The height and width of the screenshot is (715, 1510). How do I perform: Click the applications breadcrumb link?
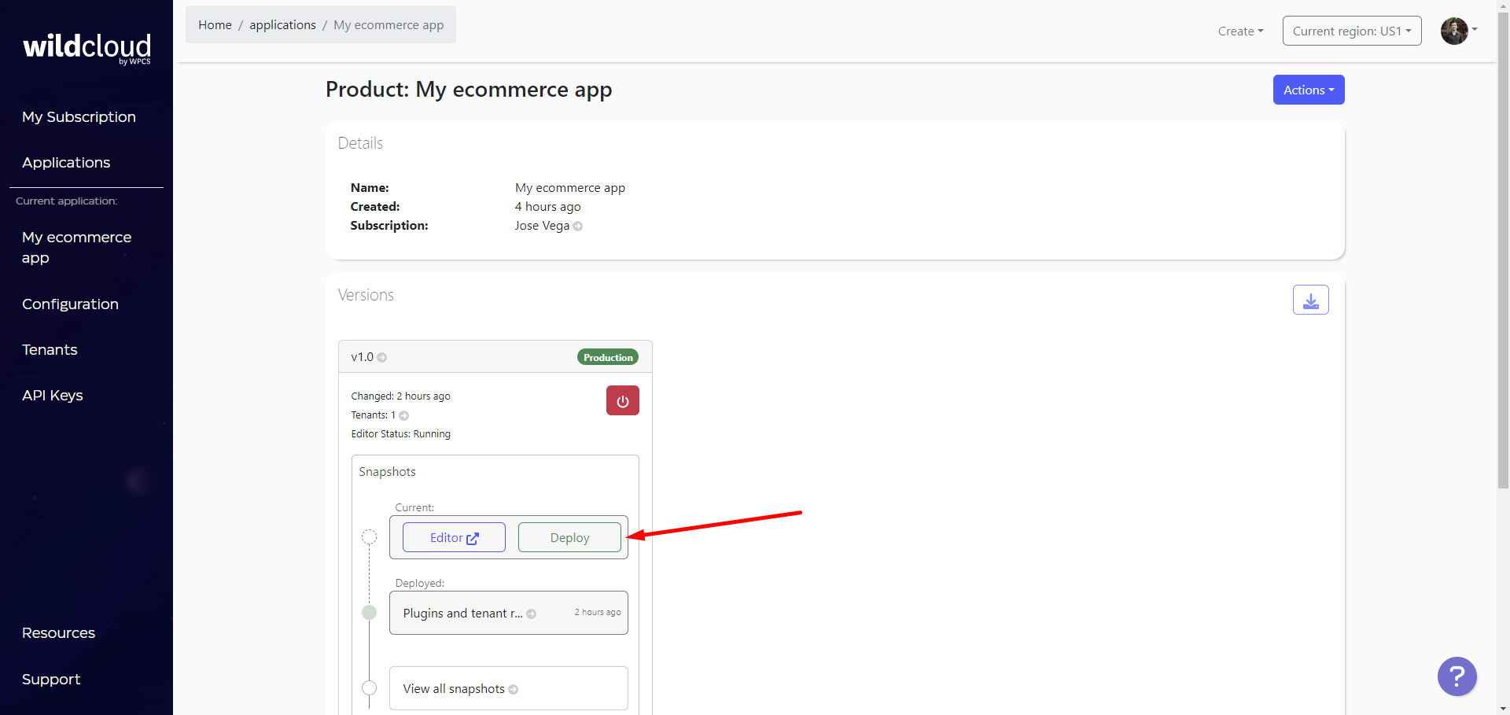point(282,24)
